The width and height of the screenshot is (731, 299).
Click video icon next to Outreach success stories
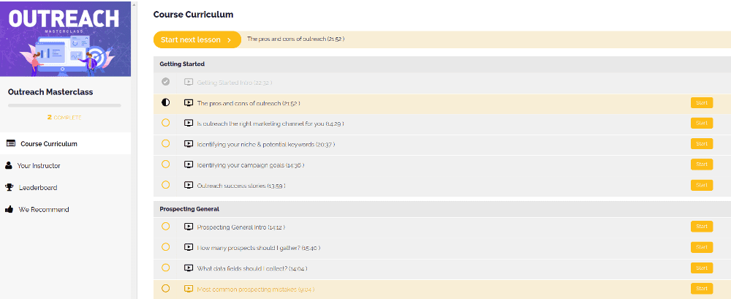(x=189, y=185)
